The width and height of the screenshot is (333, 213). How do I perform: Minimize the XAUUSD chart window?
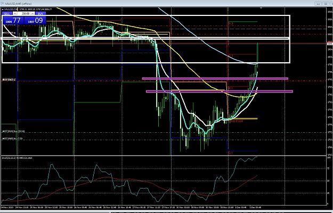point(318,3)
